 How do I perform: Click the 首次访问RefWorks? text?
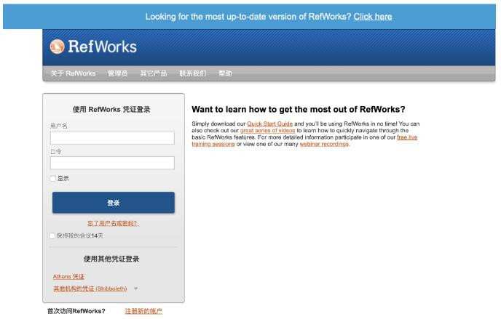(76, 311)
